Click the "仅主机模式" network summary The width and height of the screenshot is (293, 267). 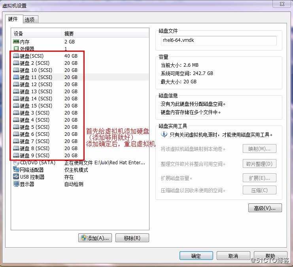tap(76, 170)
